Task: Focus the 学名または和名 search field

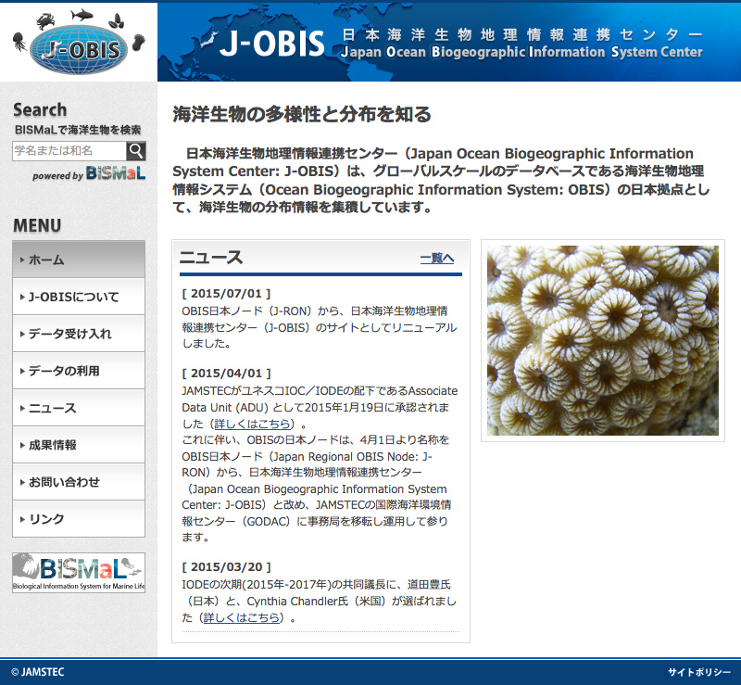Action: click(69, 151)
